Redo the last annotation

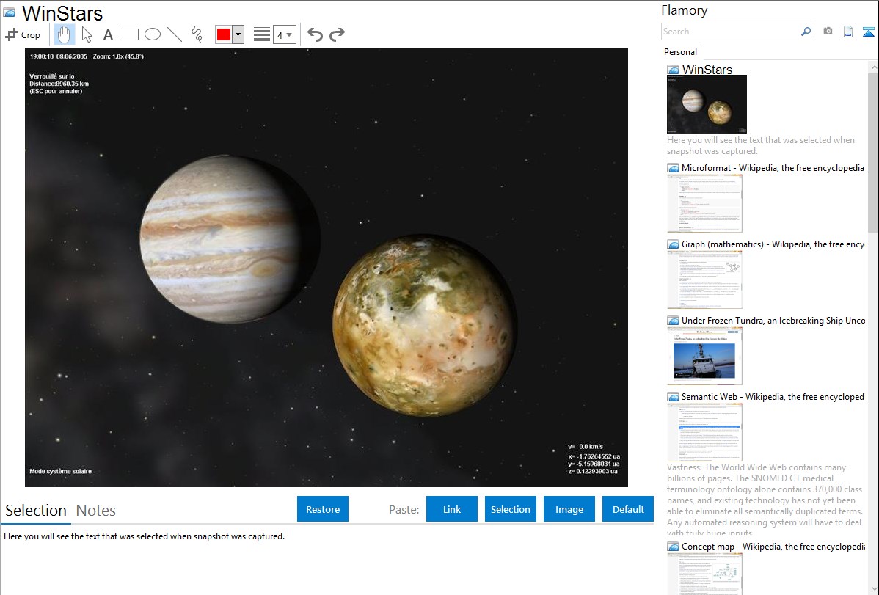point(337,34)
